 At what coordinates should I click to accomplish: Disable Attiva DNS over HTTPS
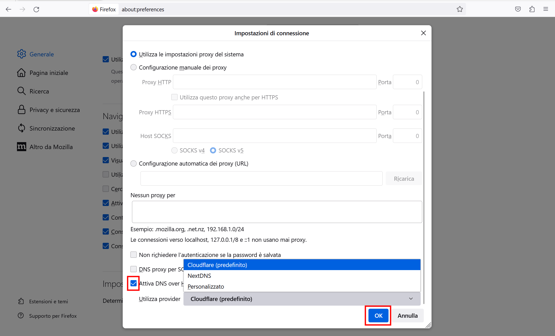(x=134, y=283)
